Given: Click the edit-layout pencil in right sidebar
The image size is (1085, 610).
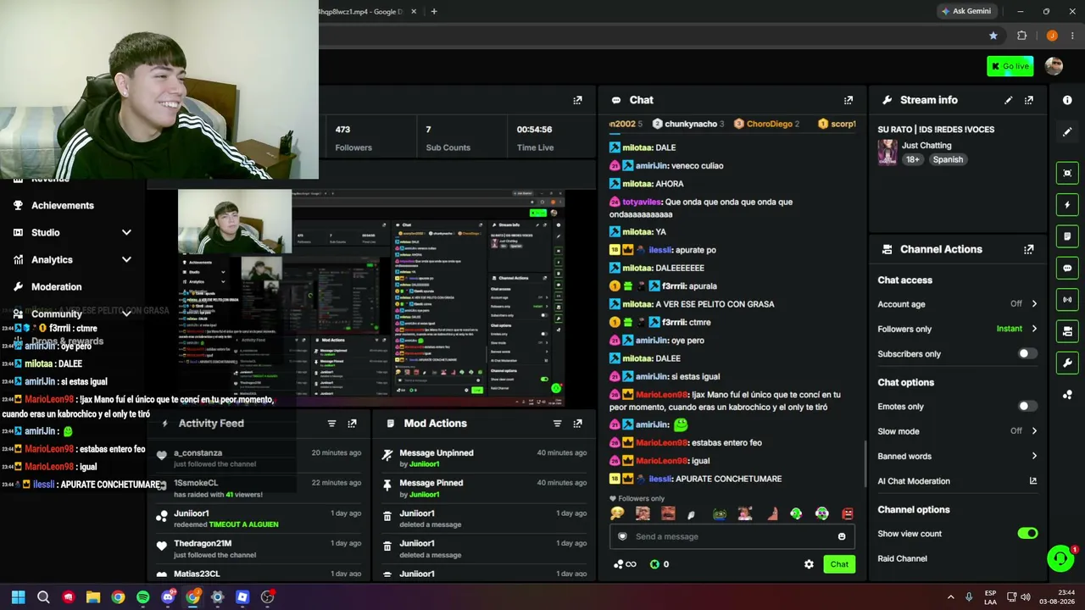Looking at the screenshot, I should (x=1067, y=132).
